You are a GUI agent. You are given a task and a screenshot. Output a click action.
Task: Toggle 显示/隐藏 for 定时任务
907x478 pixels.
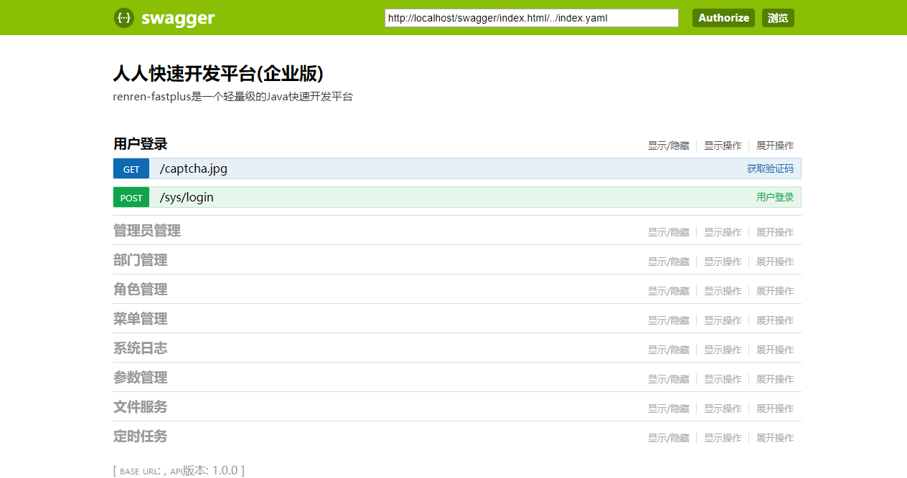pyautogui.click(x=668, y=438)
